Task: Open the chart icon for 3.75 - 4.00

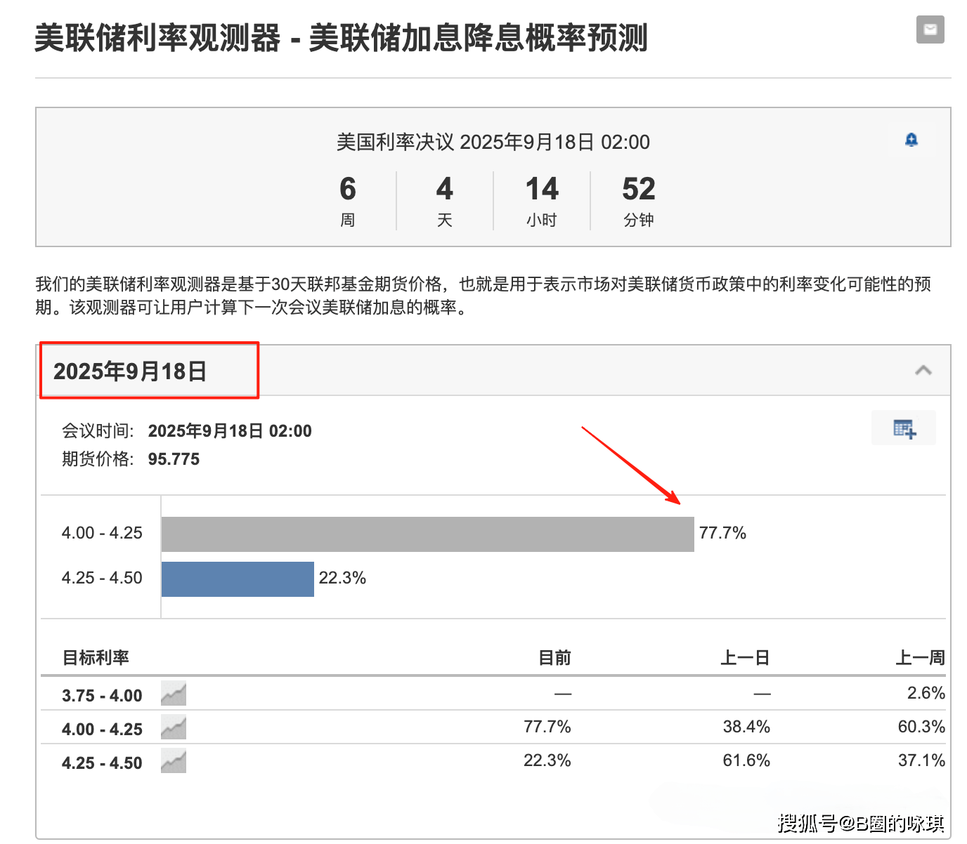Action: click(173, 694)
